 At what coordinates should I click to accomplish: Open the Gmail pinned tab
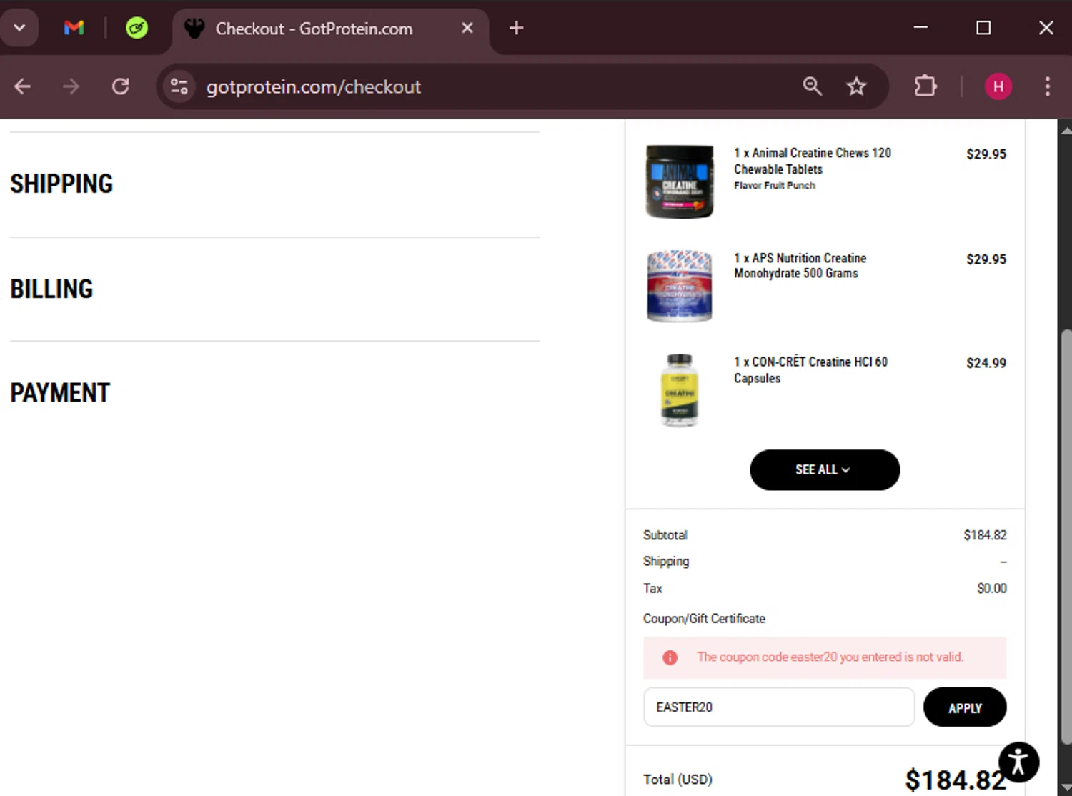point(74,28)
